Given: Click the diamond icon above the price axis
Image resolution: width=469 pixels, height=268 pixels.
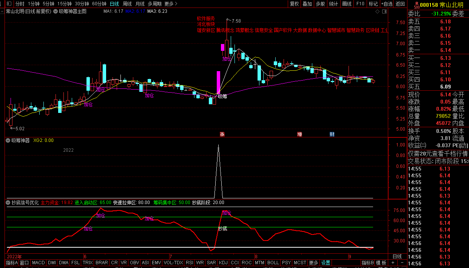Looking at the screenshot, I should 377,11.
